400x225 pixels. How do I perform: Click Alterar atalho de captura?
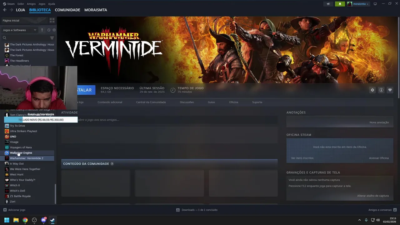point(373,196)
